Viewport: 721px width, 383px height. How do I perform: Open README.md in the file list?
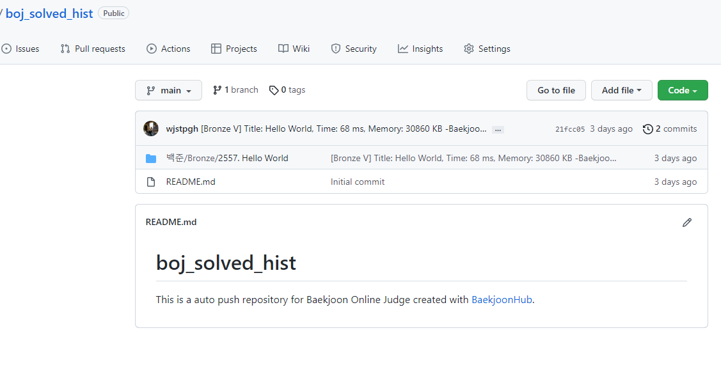pos(191,182)
